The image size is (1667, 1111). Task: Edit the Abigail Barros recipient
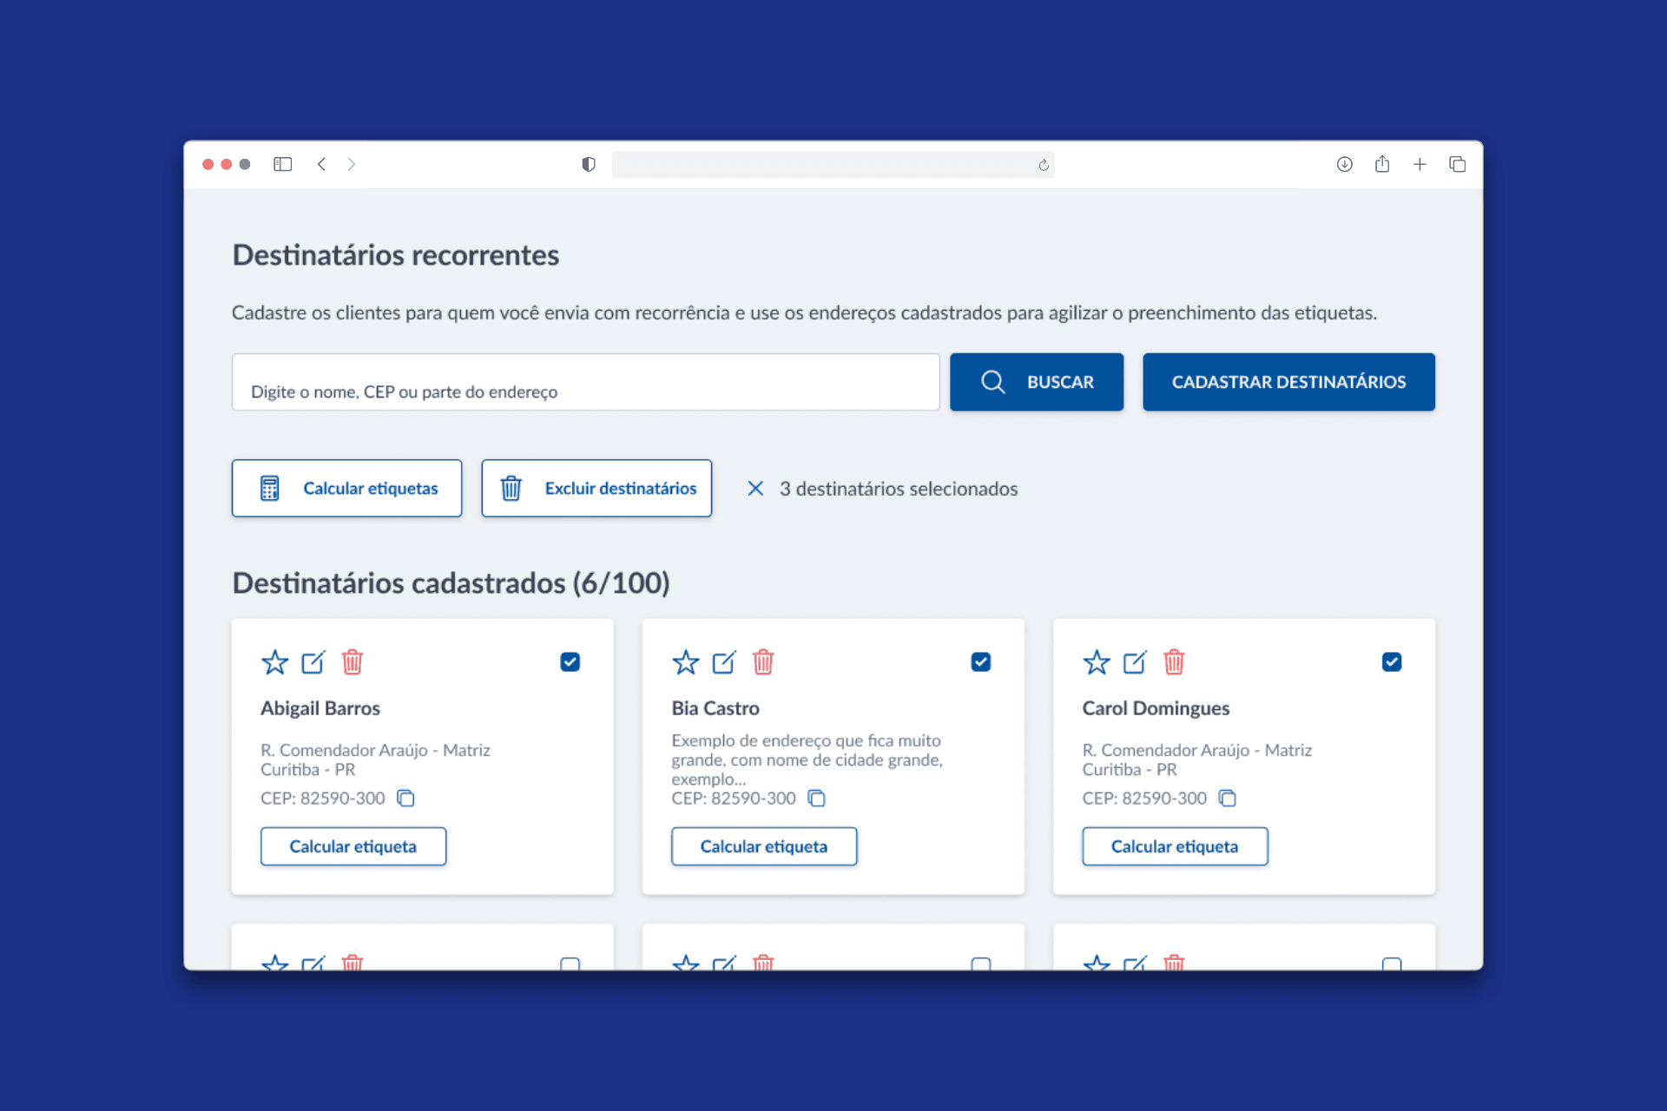click(313, 662)
